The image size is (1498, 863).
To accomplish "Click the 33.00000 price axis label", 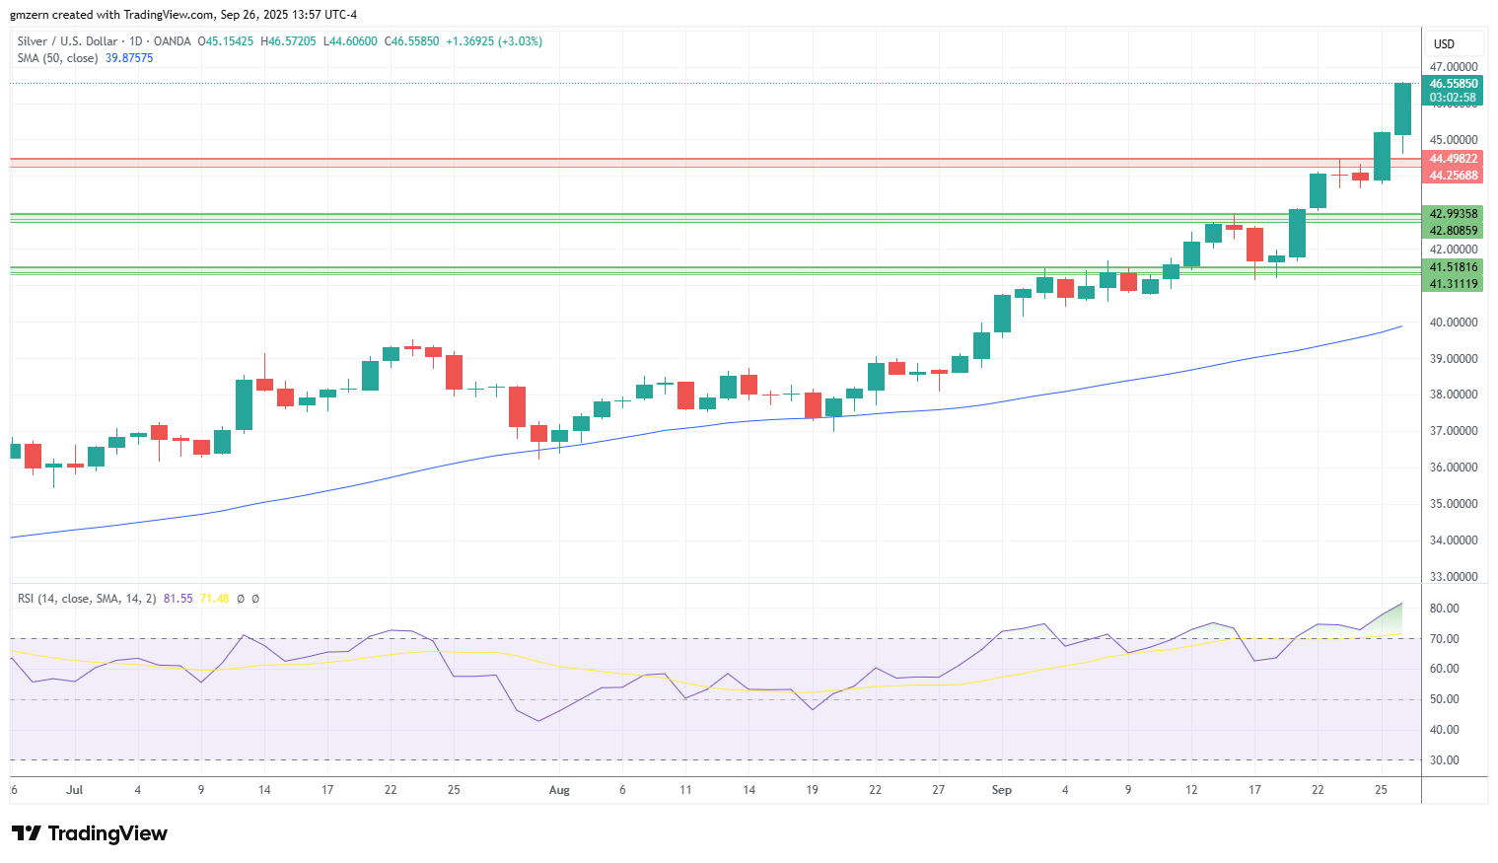I will tap(1454, 577).
